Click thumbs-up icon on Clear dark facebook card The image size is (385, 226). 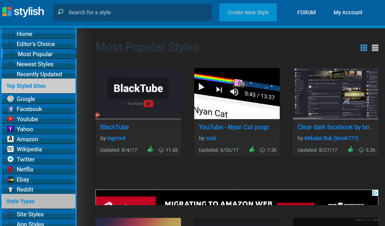(x=351, y=149)
